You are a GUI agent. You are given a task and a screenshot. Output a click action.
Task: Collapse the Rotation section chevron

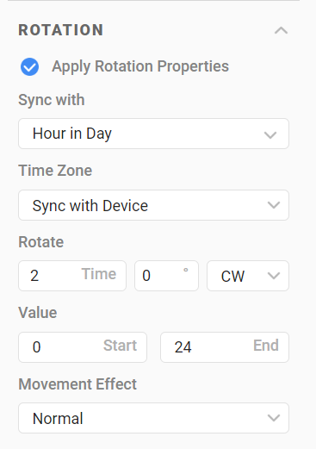click(281, 30)
